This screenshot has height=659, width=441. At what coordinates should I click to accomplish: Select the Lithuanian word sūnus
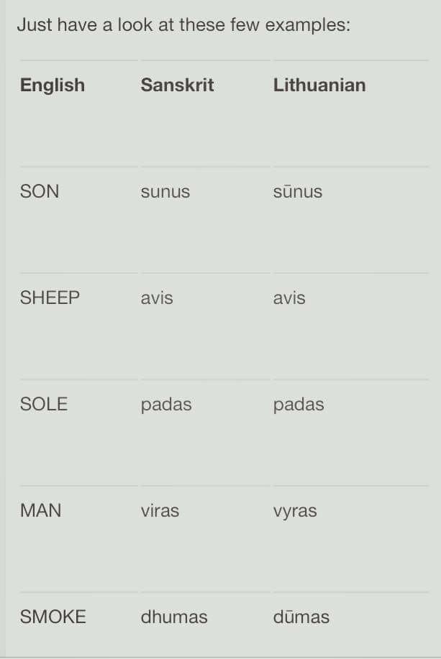298,192
